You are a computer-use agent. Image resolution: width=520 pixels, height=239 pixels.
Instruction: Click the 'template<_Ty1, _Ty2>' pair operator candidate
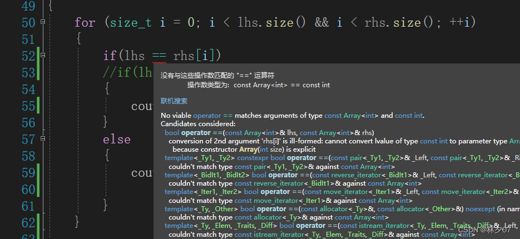pyautogui.click(x=342, y=158)
